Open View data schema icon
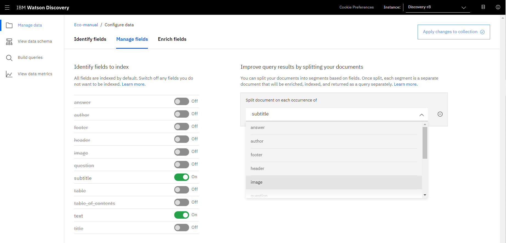 pos(9,42)
